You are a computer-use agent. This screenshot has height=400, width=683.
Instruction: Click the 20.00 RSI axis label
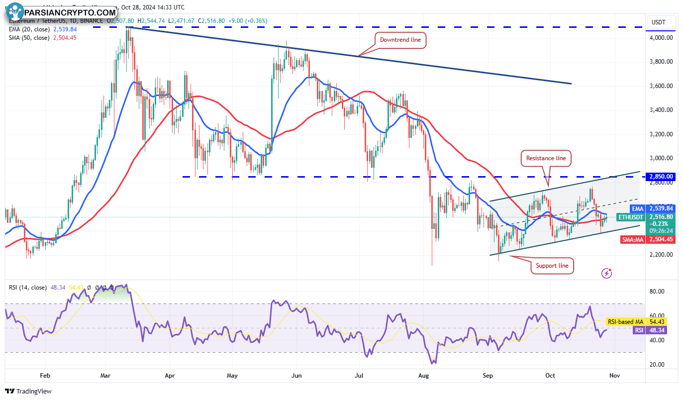tap(657, 365)
